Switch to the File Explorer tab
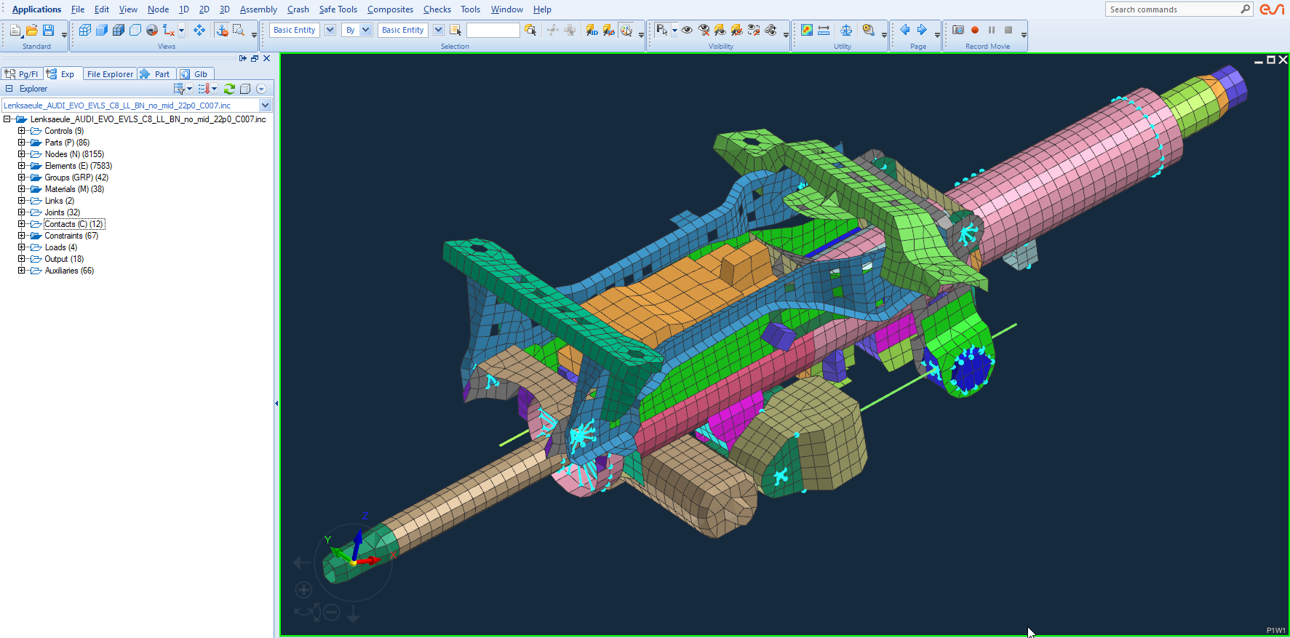Viewport: 1290px width, 638px height. [x=110, y=74]
